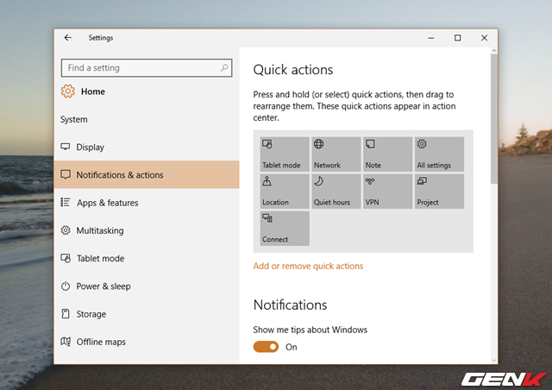Screen dimensions: 552x390
Task: Click the Offline maps map icon
Action: [x=66, y=342]
